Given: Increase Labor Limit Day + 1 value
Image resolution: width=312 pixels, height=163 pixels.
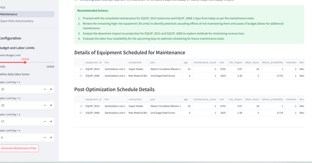Looking at the screenshot, I should (51, 89).
